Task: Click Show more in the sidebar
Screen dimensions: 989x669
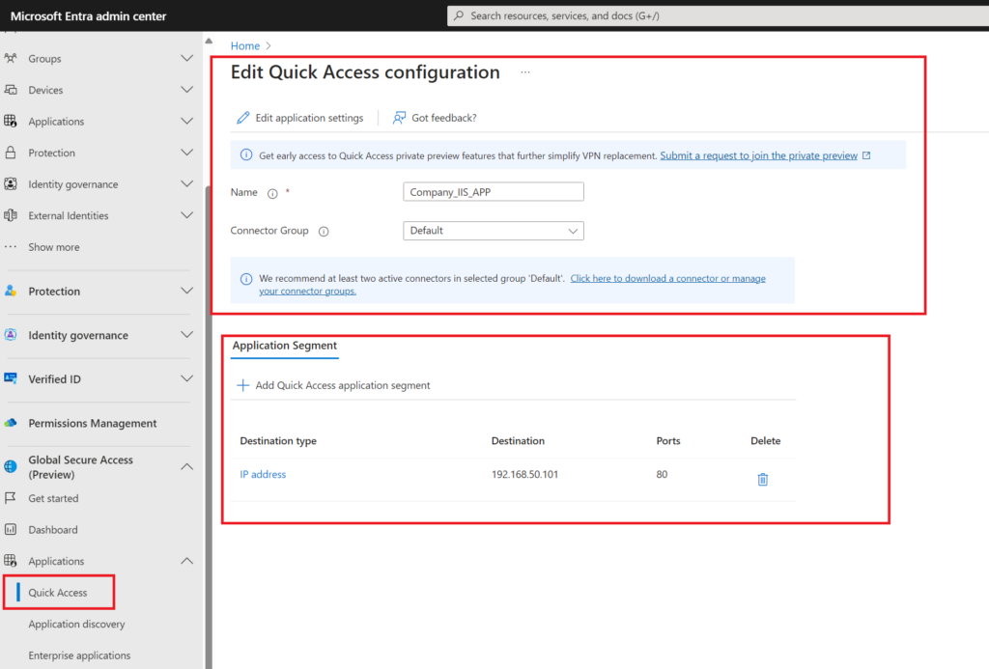Action: (54, 247)
